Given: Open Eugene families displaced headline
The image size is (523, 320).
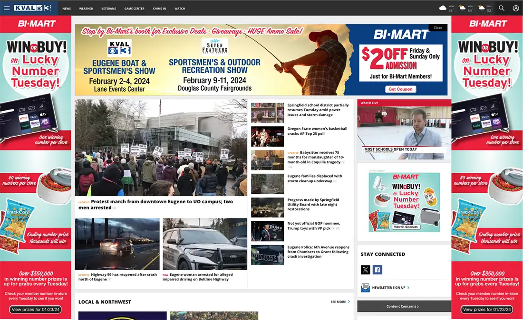Looking at the screenshot, I should point(315,179).
